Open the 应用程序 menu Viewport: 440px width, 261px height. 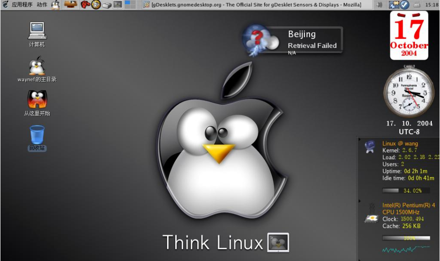coord(22,5)
